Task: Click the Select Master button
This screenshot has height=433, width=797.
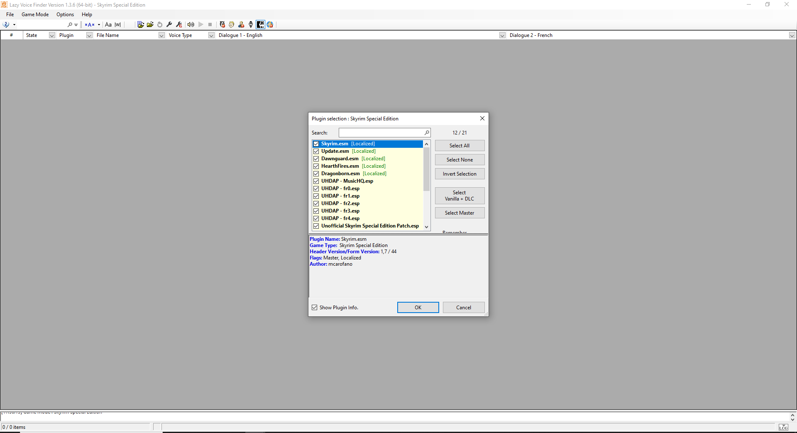Action: point(460,213)
